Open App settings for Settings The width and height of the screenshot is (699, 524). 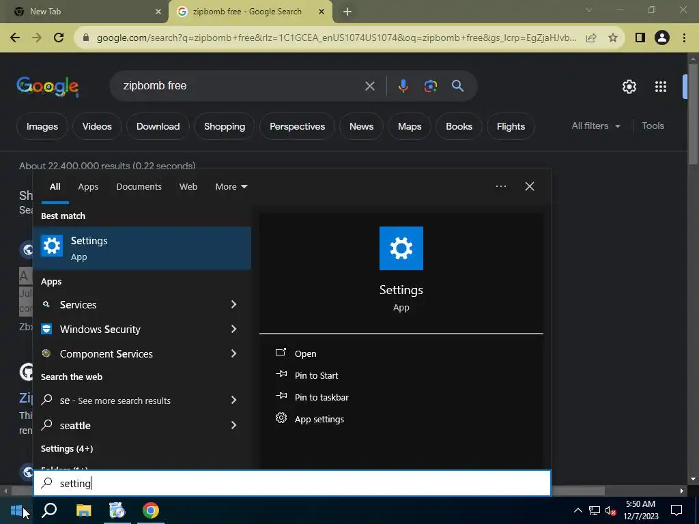click(319, 419)
